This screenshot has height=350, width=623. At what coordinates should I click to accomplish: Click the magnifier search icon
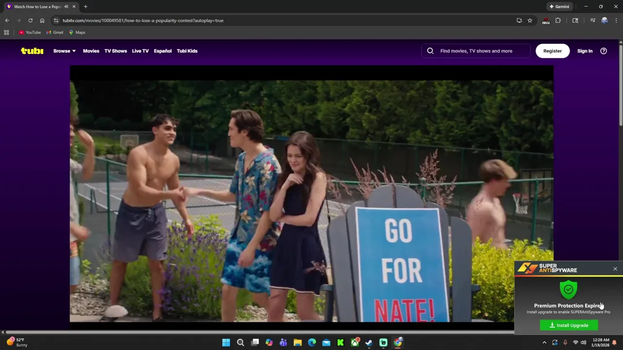430,51
